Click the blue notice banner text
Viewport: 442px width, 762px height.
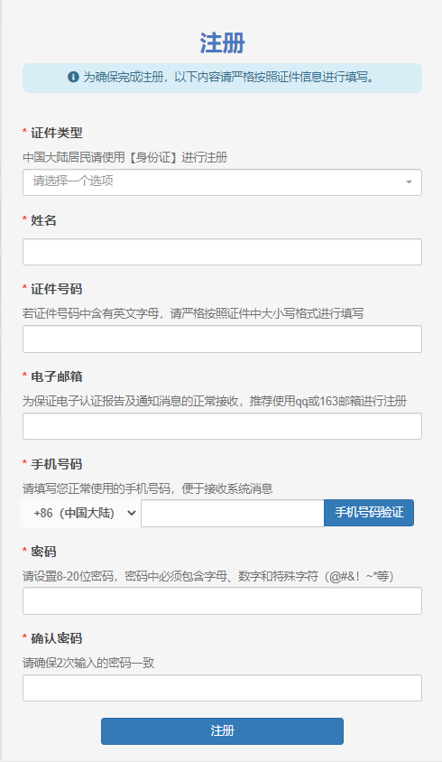click(229, 77)
